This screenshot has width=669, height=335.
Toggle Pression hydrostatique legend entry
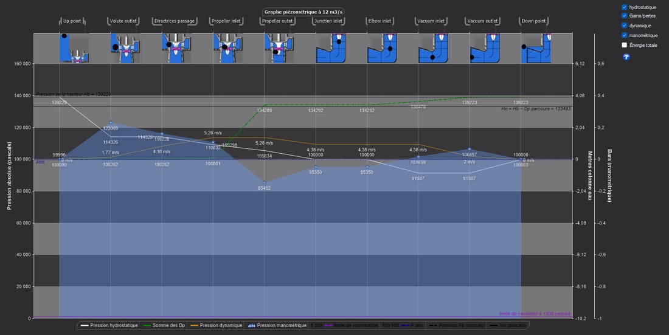[x=109, y=325]
